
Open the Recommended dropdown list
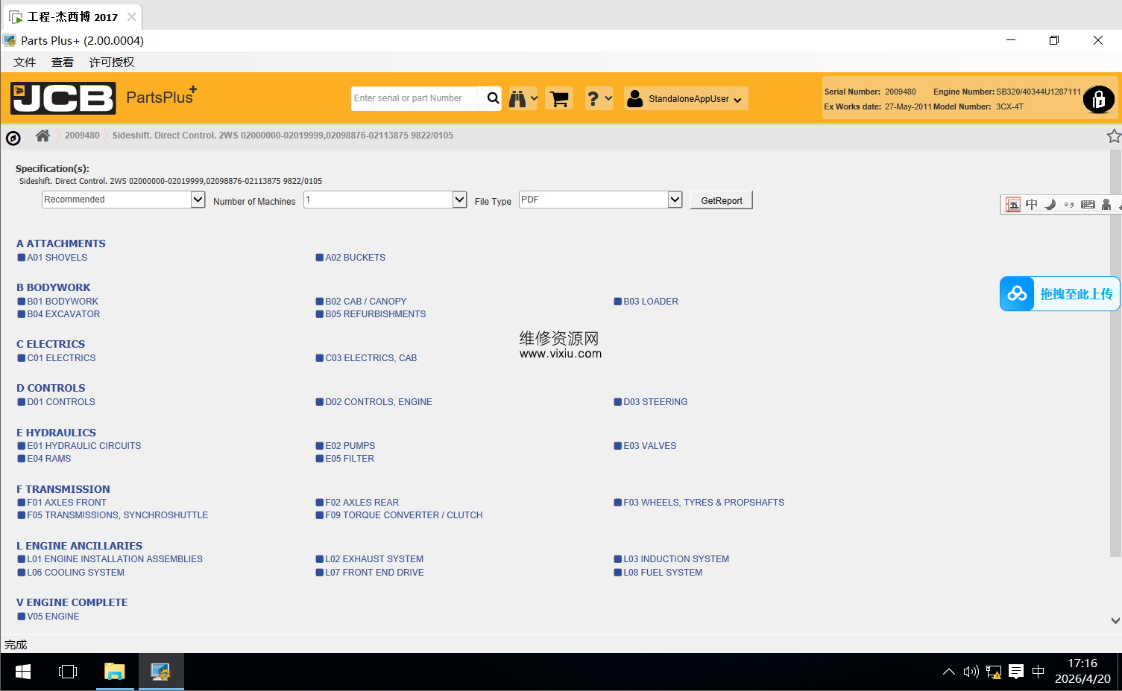point(198,200)
